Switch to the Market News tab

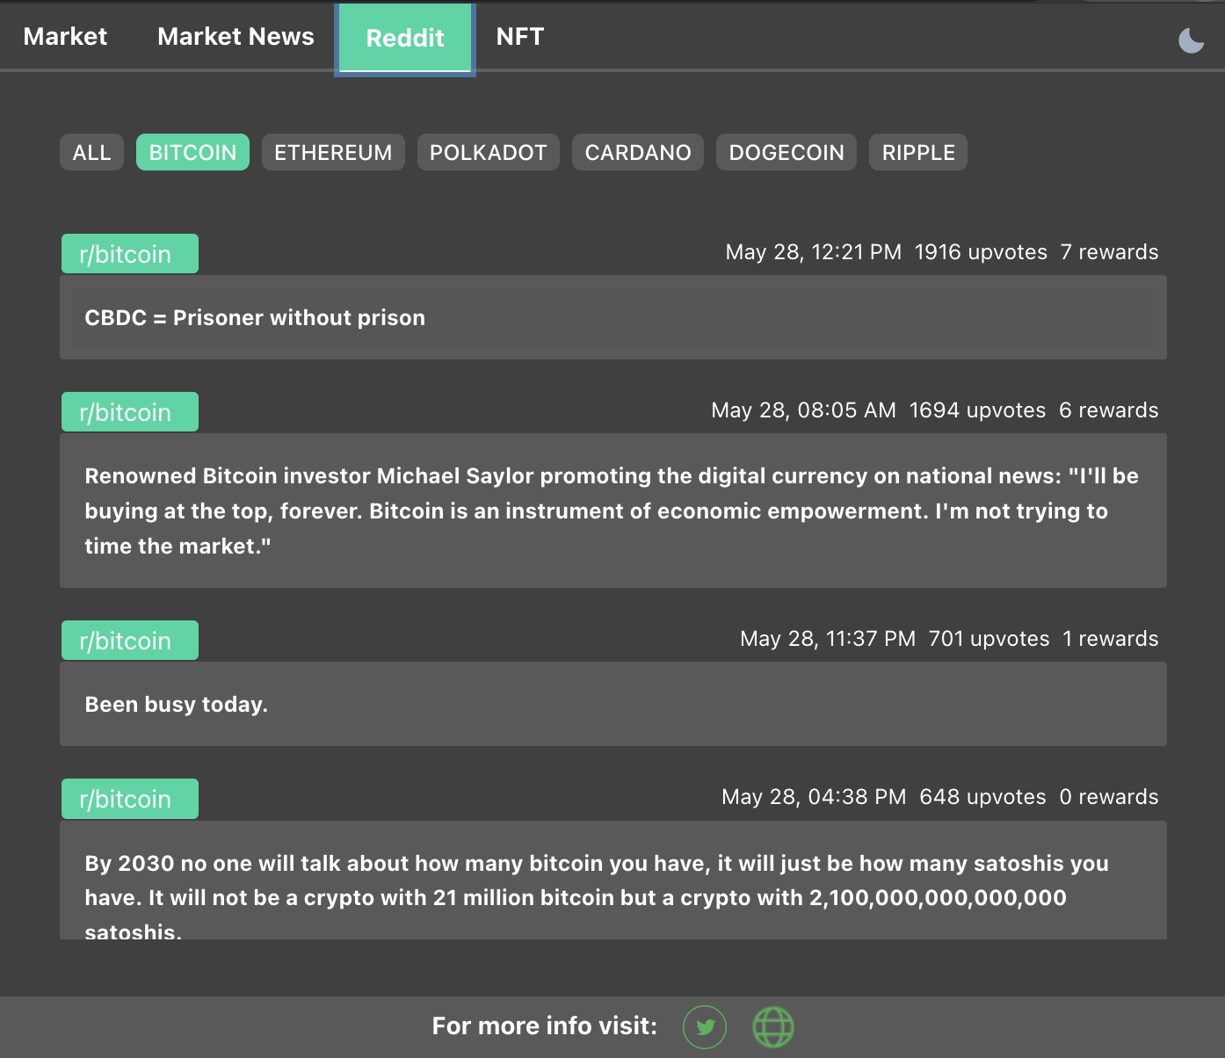236,37
